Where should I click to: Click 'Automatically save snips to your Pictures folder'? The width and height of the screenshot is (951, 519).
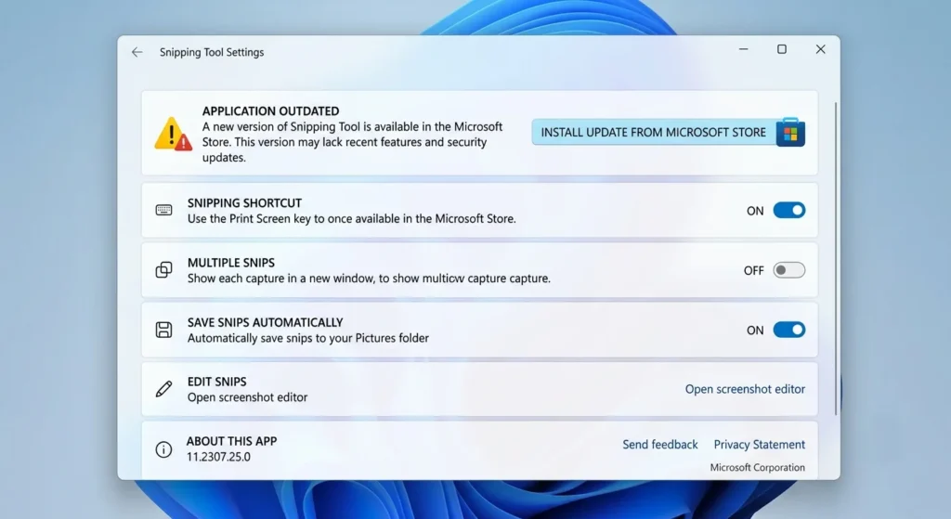coord(308,338)
